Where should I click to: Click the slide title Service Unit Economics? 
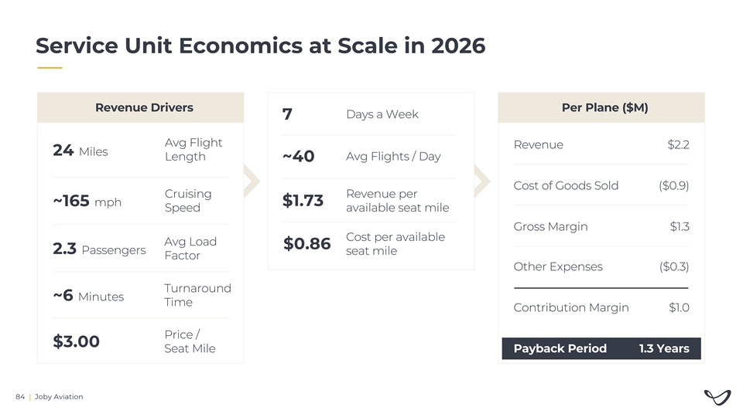pos(260,46)
